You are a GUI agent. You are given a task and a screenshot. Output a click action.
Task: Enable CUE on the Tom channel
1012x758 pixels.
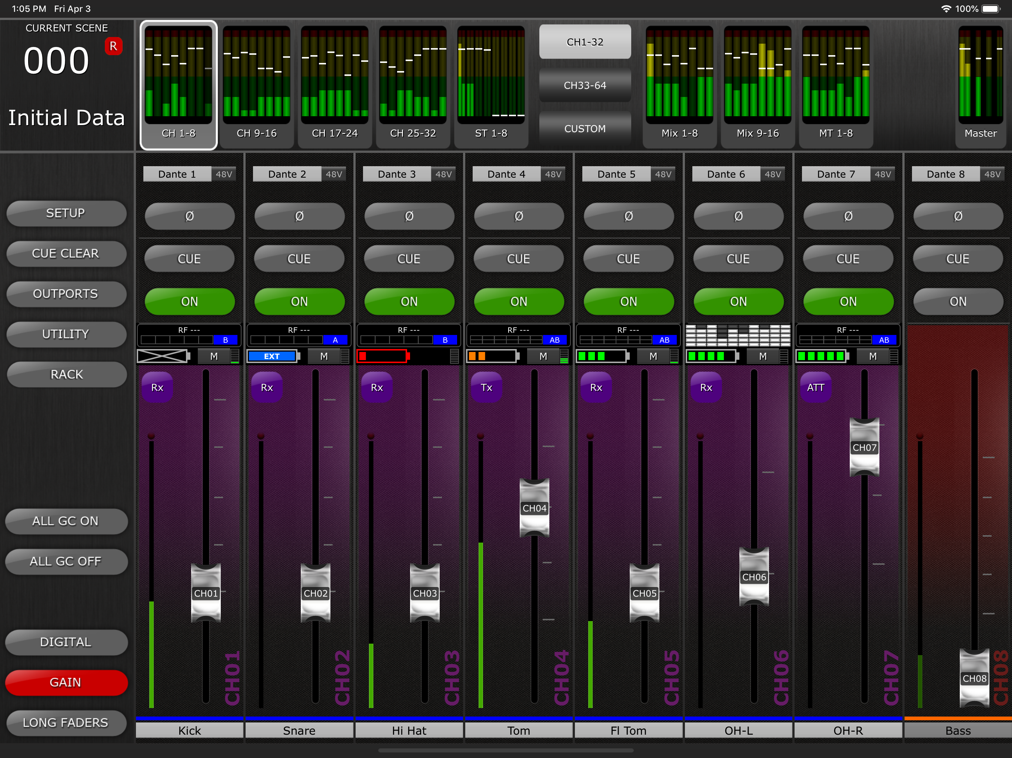(x=519, y=259)
